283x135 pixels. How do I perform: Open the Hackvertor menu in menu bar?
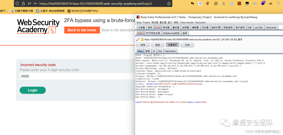[200, 22]
